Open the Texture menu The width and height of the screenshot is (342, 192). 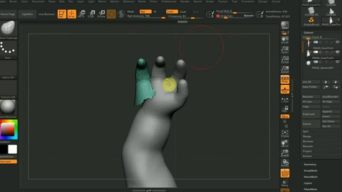point(223,2)
